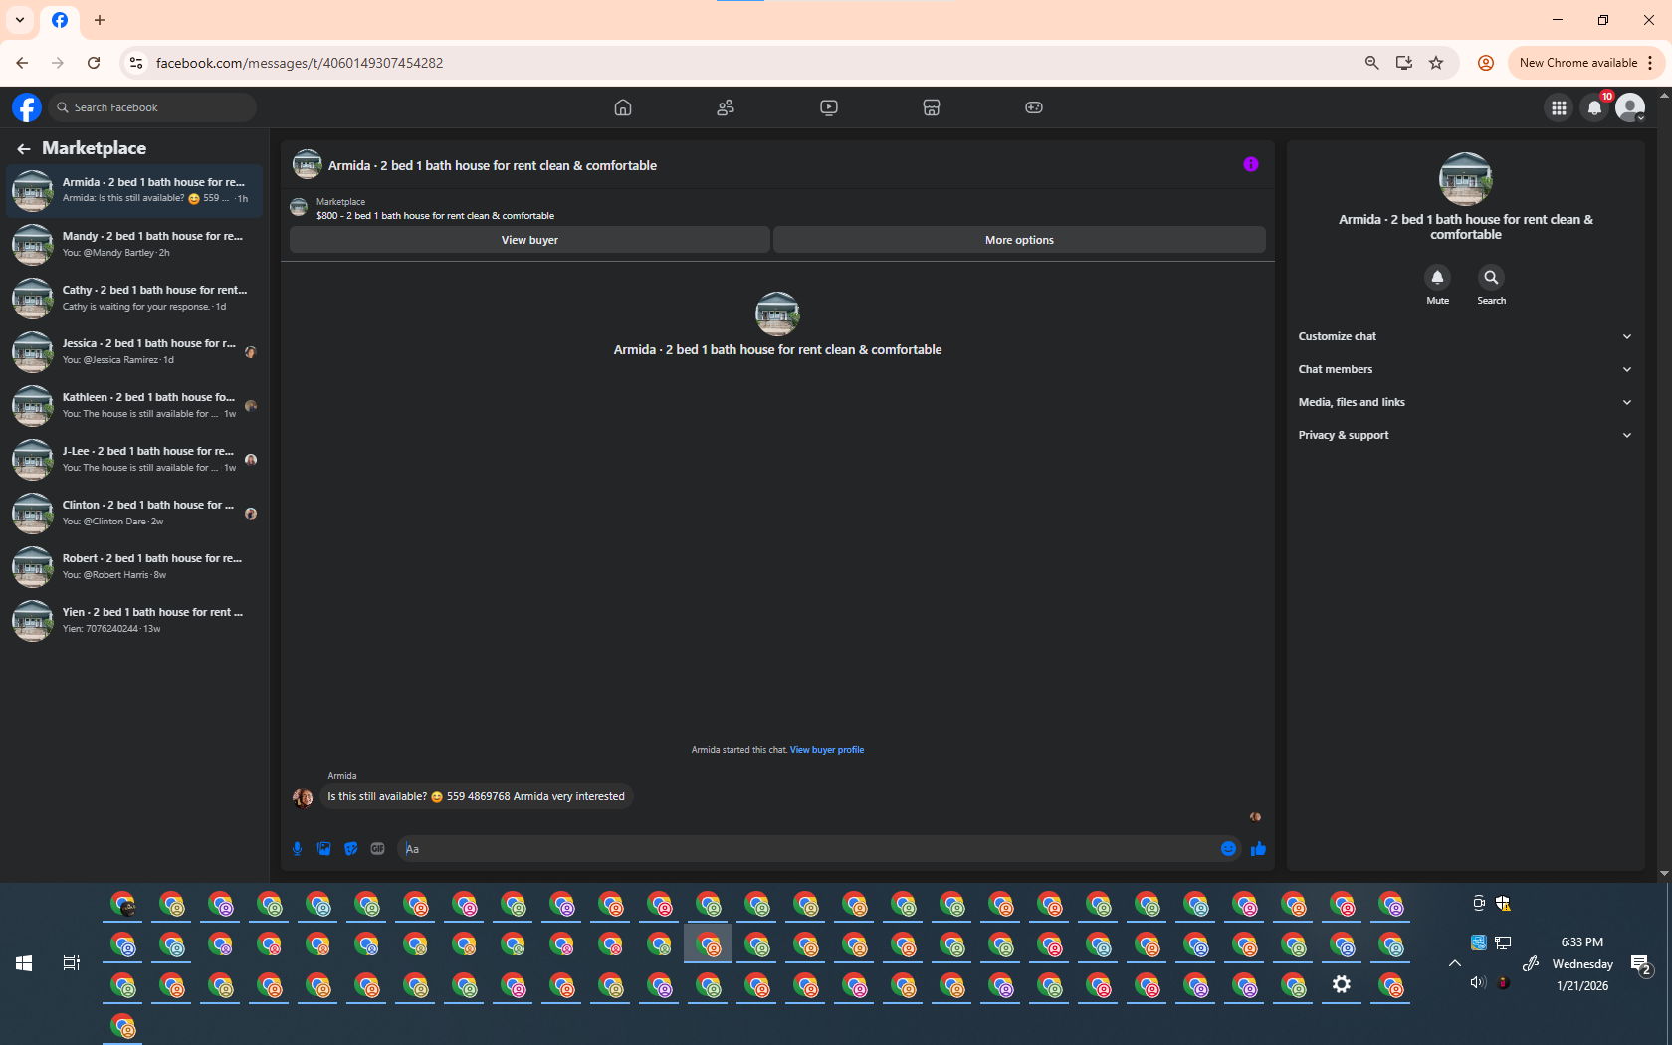Open the Video/Watch tab icon
The height and width of the screenshot is (1045, 1672).
829,107
